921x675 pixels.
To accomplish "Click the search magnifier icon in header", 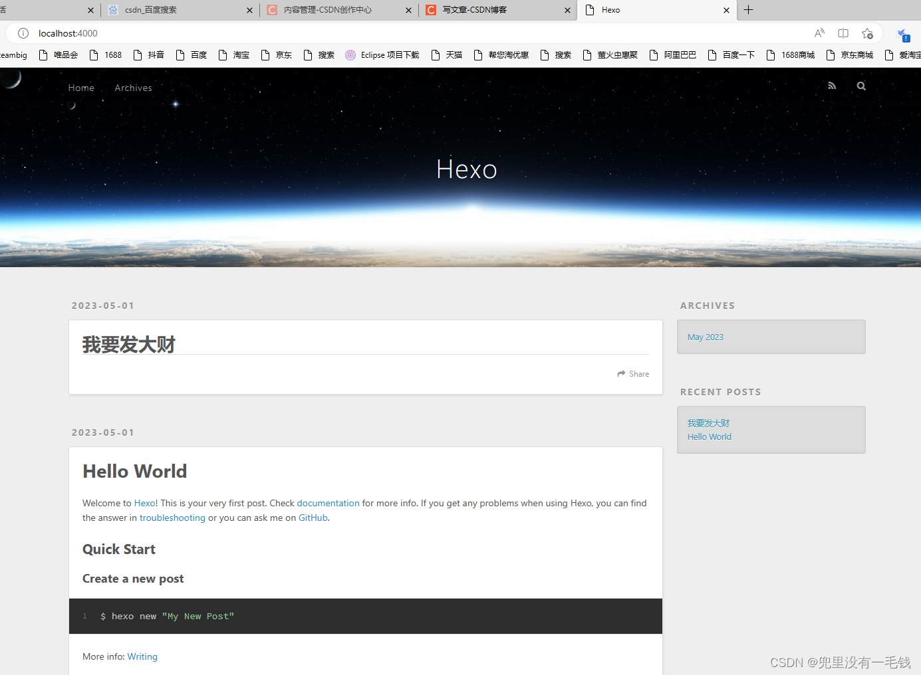I will click(x=861, y=86).
